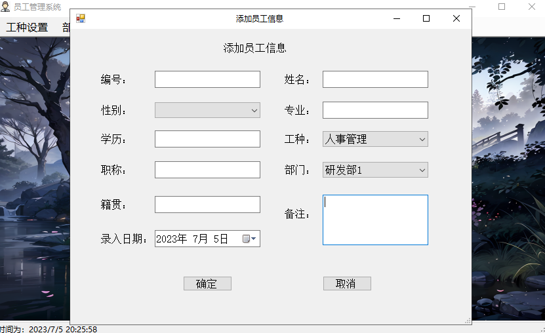
Task: Click the 籍贯 input field
Action: pyautogui.click(x=207, y=205)
